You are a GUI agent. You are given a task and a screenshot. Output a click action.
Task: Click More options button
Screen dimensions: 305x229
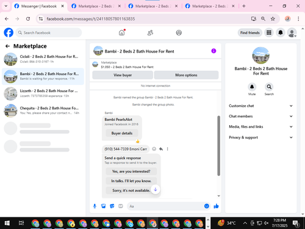[186, 75]
